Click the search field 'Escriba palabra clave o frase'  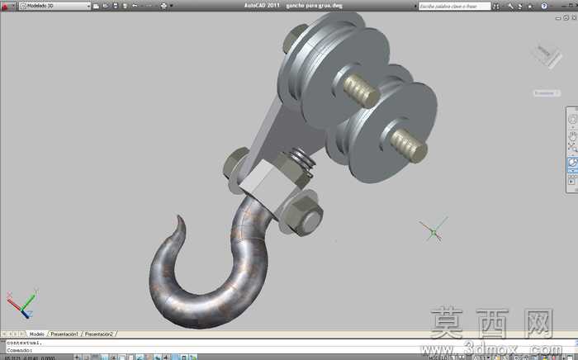(x=454, y=7)
